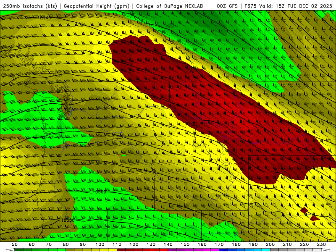Image resolution: width=336 pixels, height=252 pixels.
Task: Click the colorbar's right pointed end cap
Action: pos(326,250)
